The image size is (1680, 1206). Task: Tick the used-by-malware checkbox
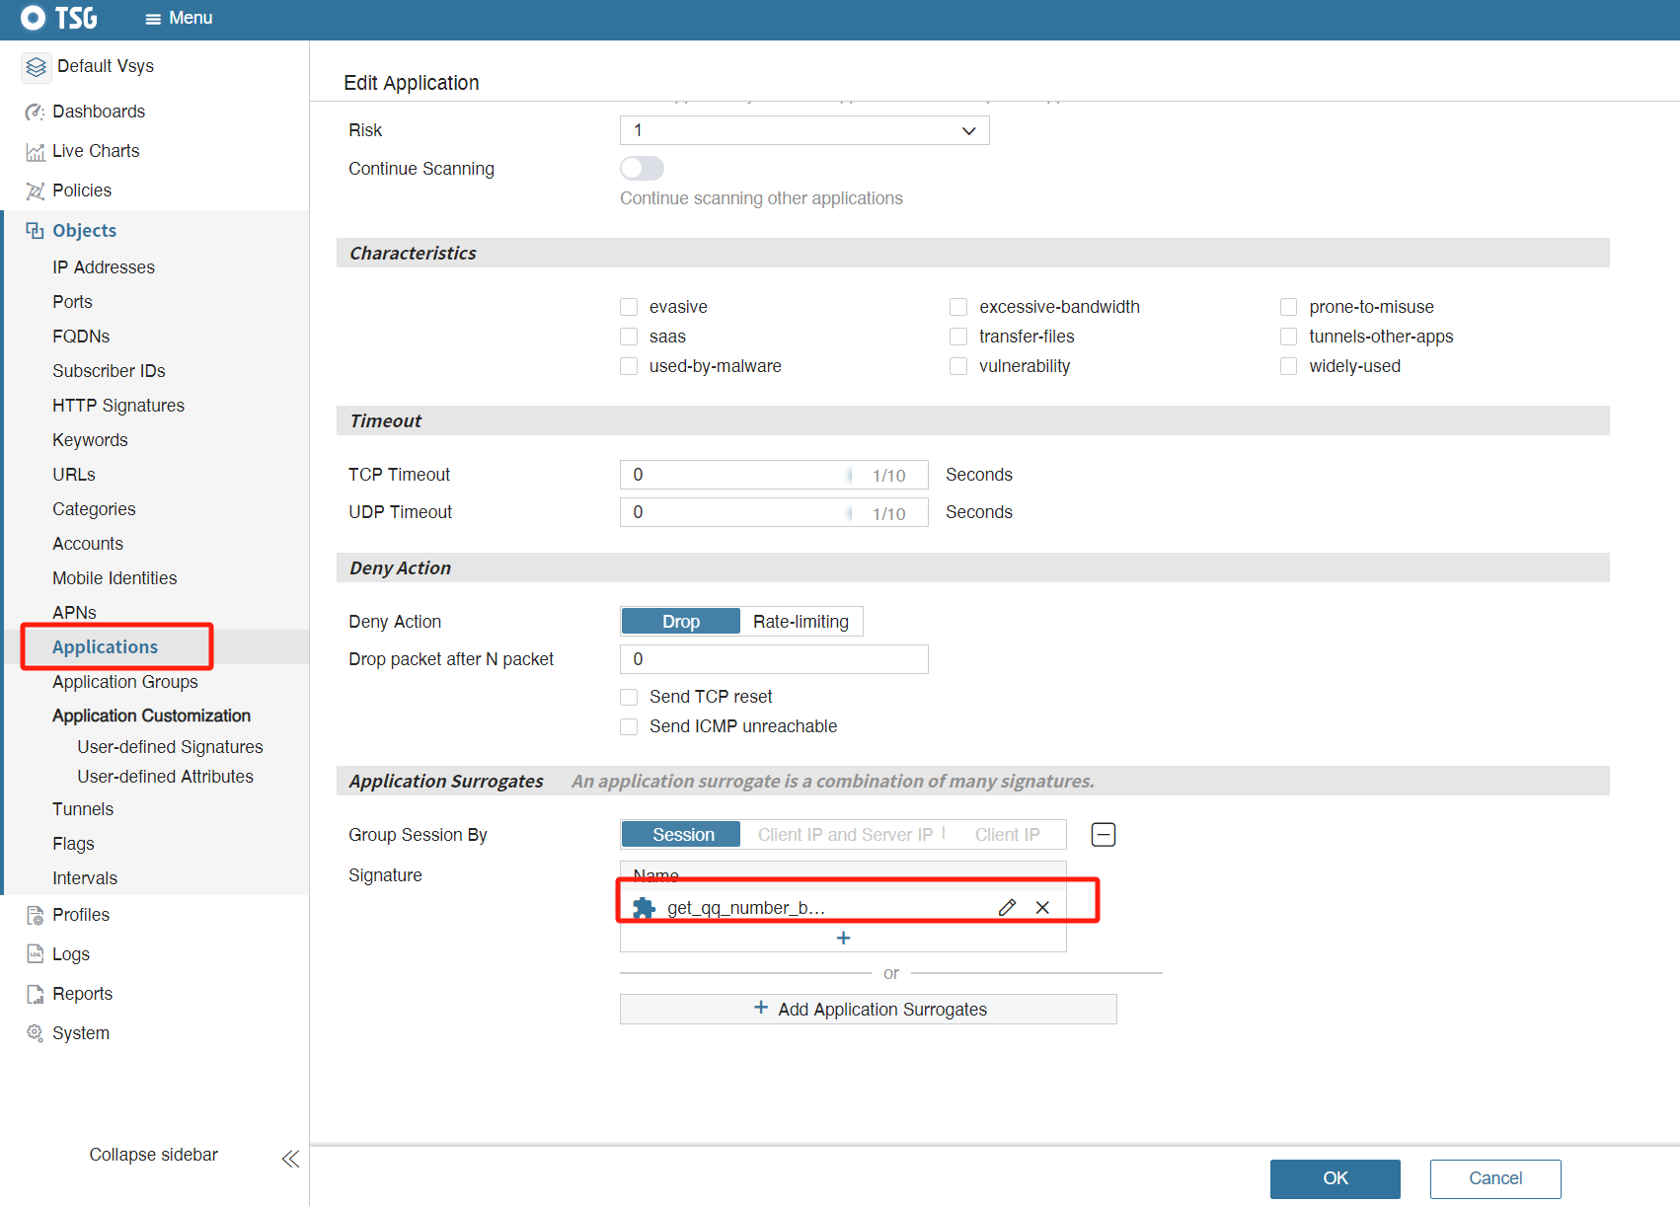(629, 366)
